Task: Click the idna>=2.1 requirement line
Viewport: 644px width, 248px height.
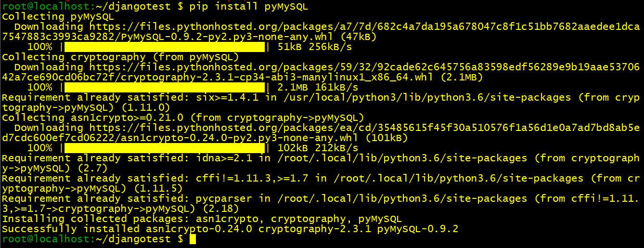Action: [321, 163]
